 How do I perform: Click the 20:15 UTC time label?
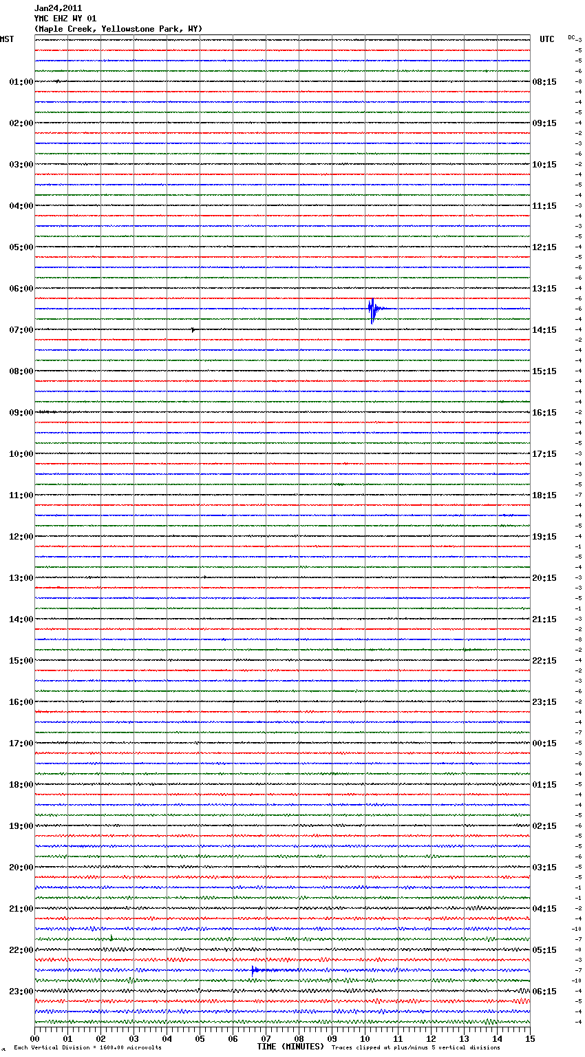(x=544, y=578)
